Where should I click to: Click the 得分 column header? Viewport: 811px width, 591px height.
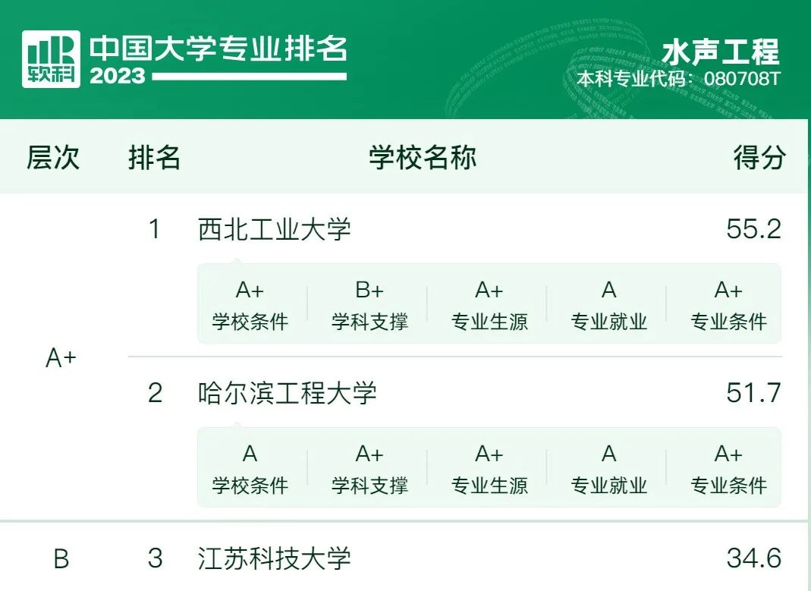[x=760, y=157]
